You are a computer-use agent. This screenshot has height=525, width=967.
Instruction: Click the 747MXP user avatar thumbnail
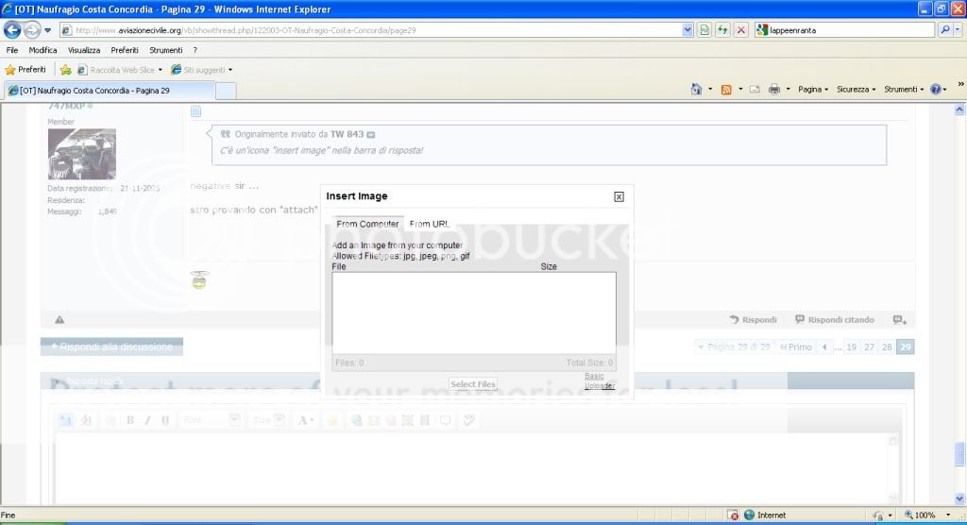click(82, 154)
